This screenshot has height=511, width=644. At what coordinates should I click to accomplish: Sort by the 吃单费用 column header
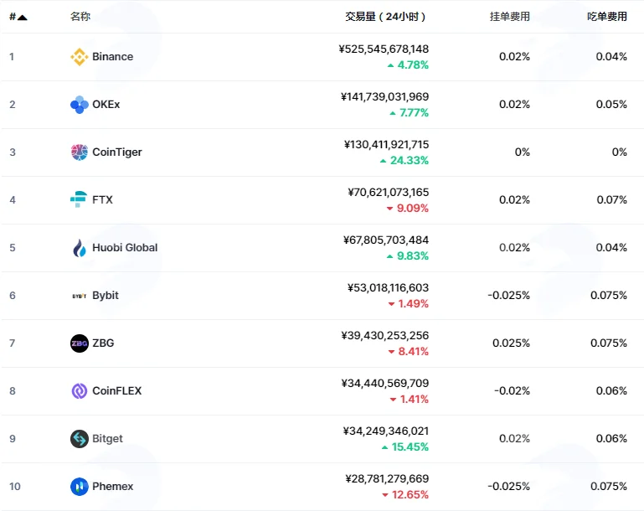[607, 17]
